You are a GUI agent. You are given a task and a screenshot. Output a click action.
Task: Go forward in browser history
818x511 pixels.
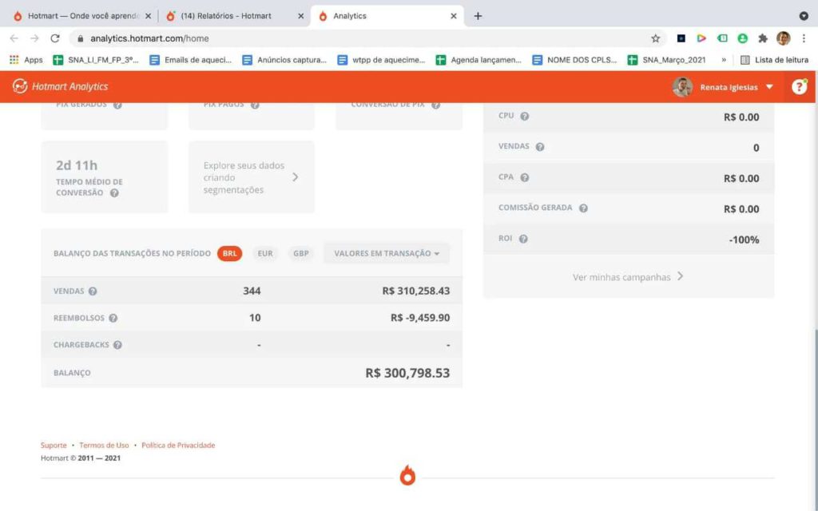coord(34,38)
